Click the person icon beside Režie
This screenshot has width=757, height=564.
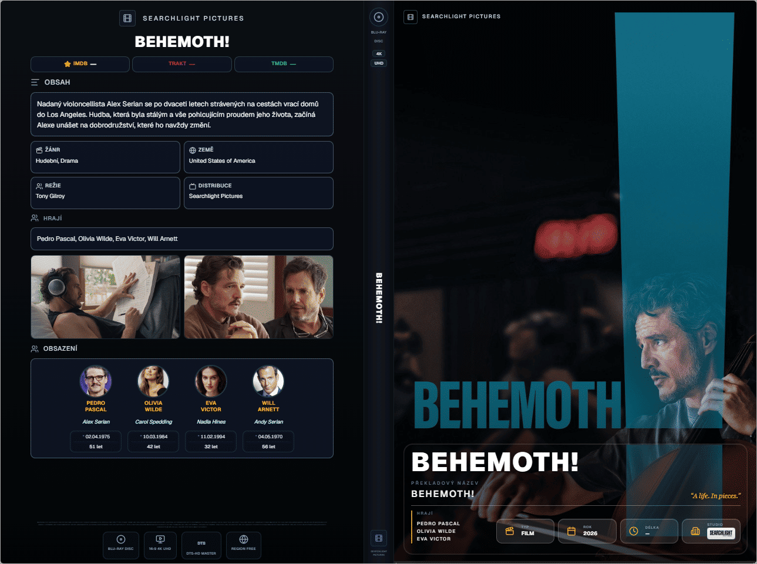tap(39, 186)
